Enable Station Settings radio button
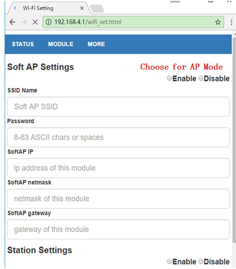Viewport: 236px width, 269px height. tap(170, 262)
